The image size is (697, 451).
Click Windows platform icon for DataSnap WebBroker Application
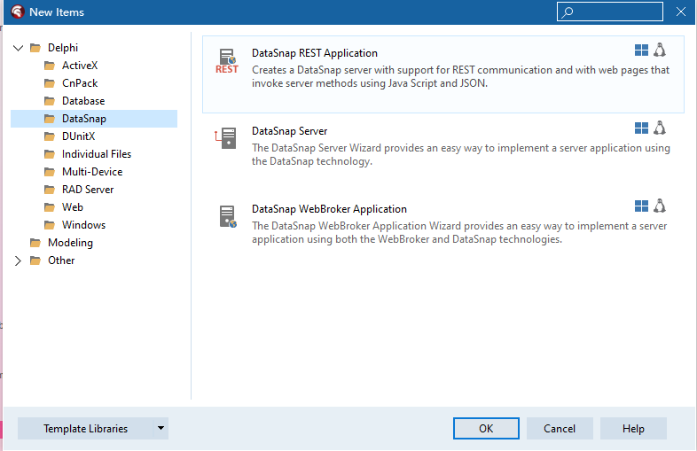(x=641, y=206)
